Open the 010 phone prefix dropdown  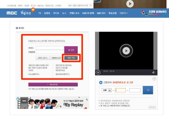[x=106, y=90]
